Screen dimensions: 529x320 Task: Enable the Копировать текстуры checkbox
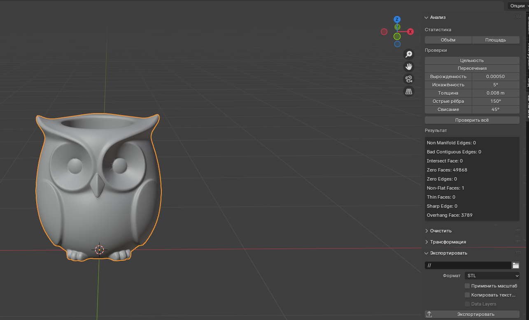467,295
